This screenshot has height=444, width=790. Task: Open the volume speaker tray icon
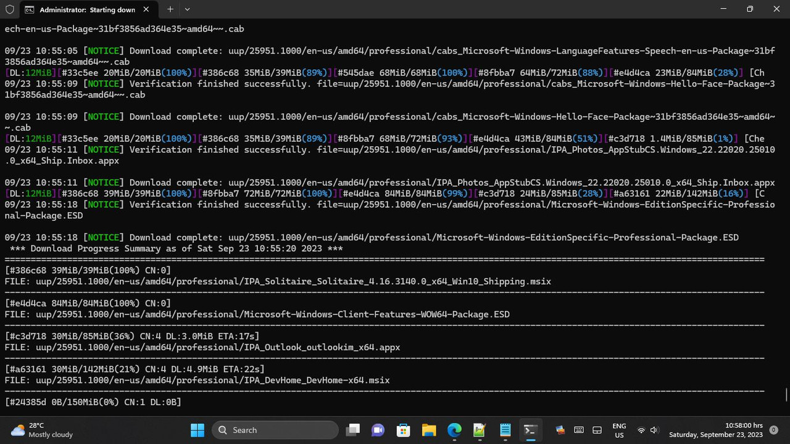[654, 430]
